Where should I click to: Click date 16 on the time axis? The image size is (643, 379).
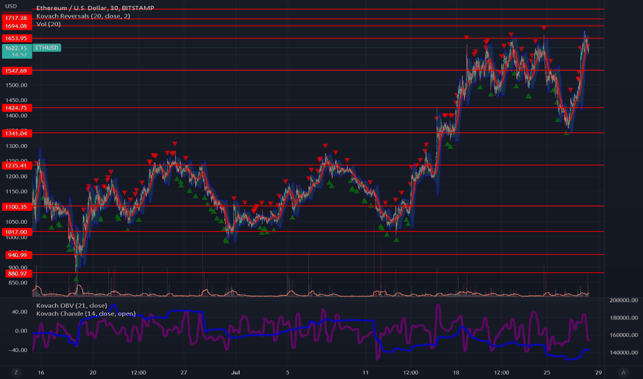pyautogui.click(x=41, y=372)
